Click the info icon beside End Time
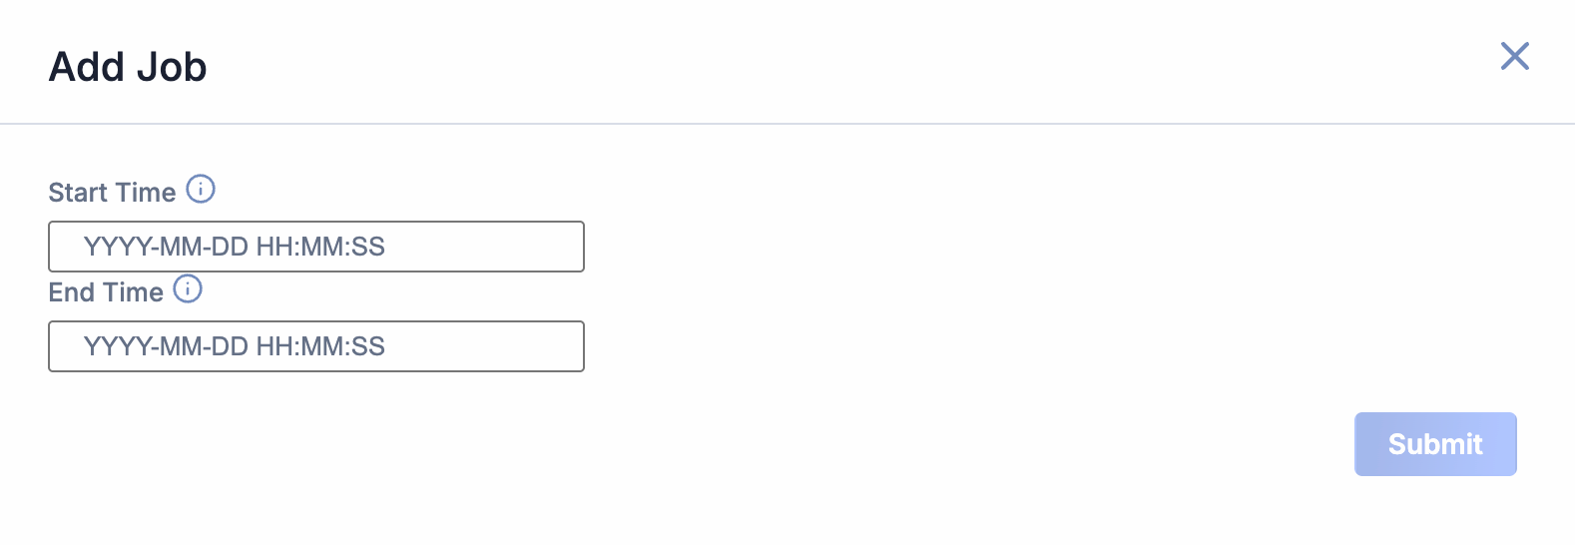 pos(188,288)
